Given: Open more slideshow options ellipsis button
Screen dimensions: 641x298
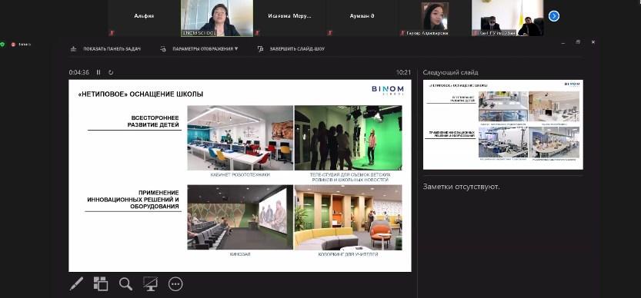Looking at the screenshot, I should pos(175,283).
